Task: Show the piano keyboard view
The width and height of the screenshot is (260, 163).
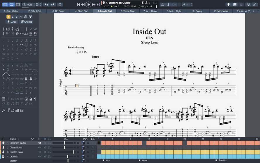Action: pos(235,4)
